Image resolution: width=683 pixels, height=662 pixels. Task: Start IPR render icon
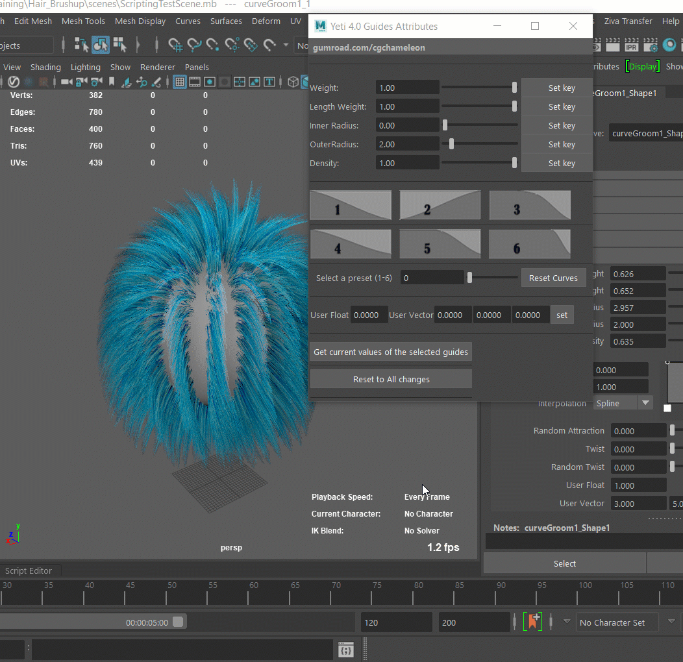[631, 45]
